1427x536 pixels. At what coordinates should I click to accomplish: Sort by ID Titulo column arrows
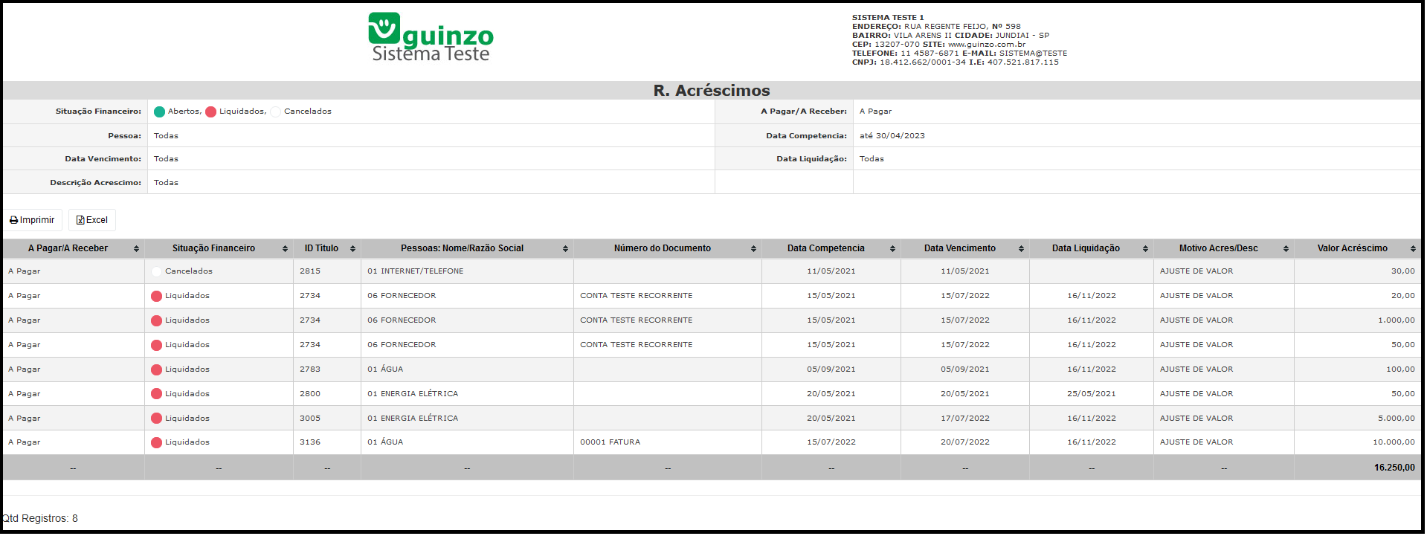[x=352, y=249]
